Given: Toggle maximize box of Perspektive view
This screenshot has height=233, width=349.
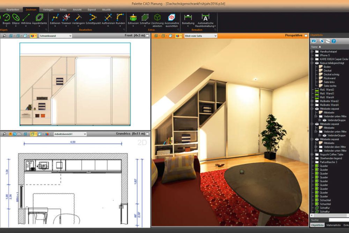Looking at the screenshot, I should tap(306, 36).
